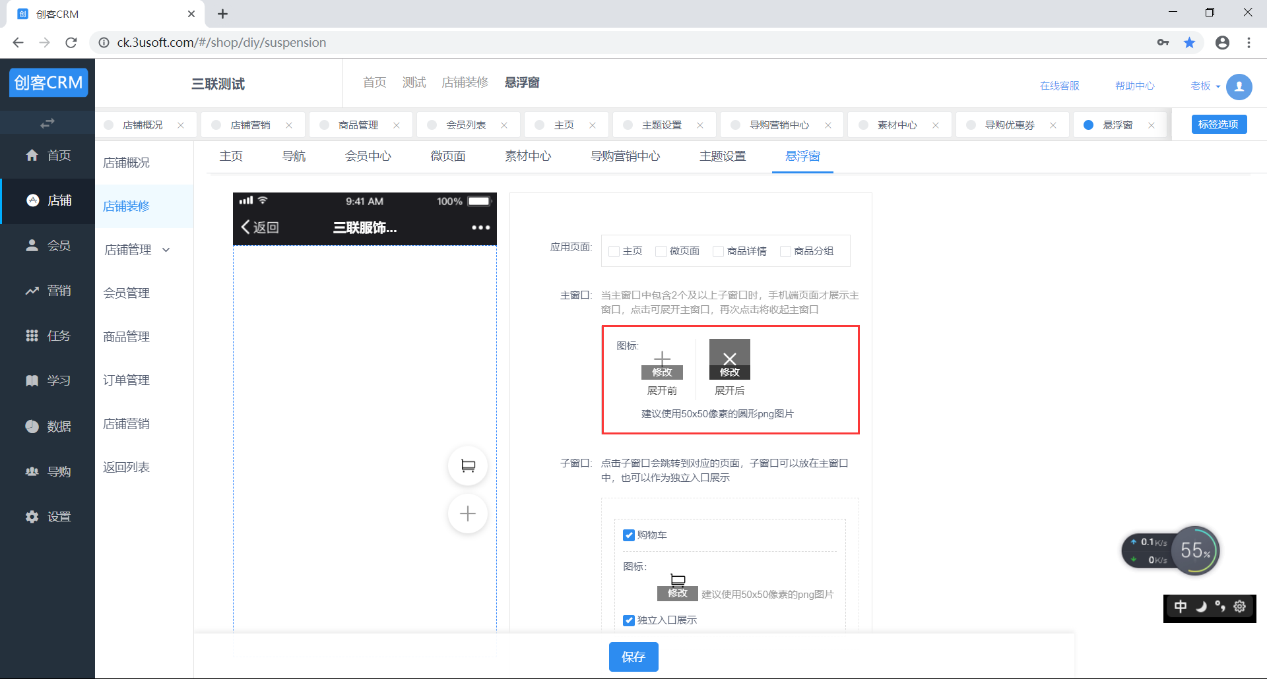Image resolution: width=1267 pixels, height=679 pixels.
Task: Open 数据 section in left sidebar
Action: click(48, 427)
